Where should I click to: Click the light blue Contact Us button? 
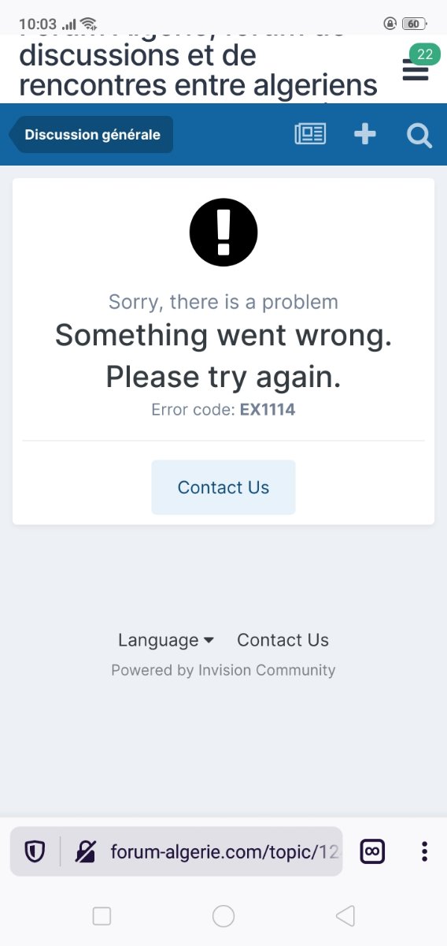(223, 487)
